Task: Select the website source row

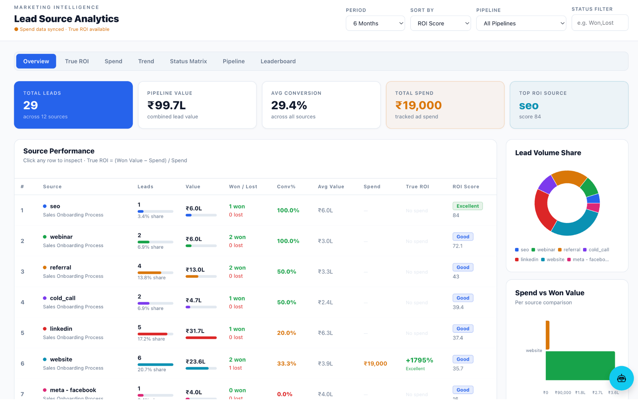Action: pos(255,364)
